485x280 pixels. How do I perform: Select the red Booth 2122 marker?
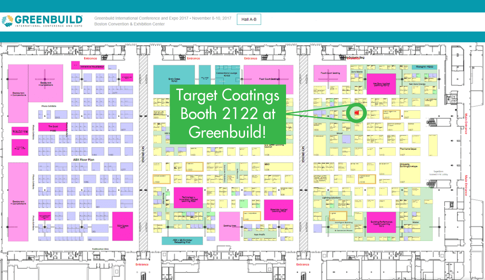click(356, 112)
